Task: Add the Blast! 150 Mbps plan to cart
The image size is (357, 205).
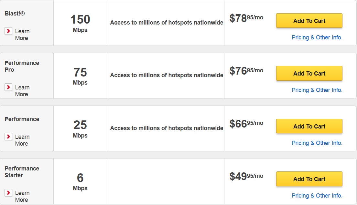Action: pyautogui.click(x=309, y=21)
